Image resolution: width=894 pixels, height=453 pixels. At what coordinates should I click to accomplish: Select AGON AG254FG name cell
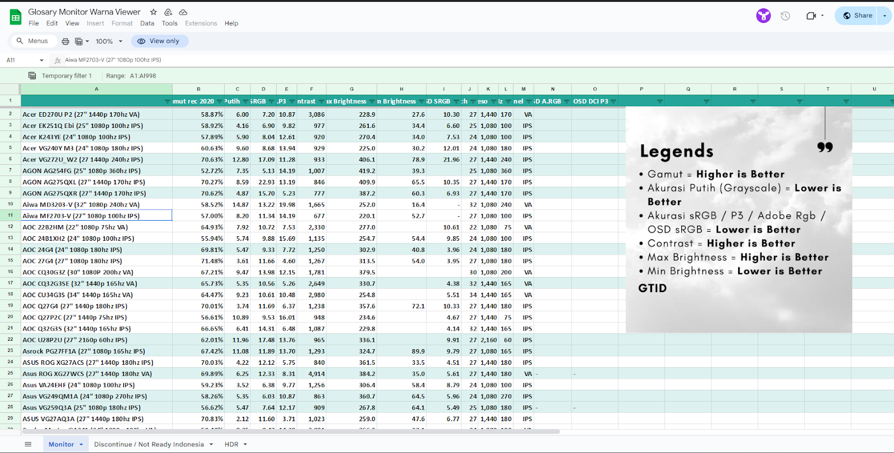pos(96,171)
